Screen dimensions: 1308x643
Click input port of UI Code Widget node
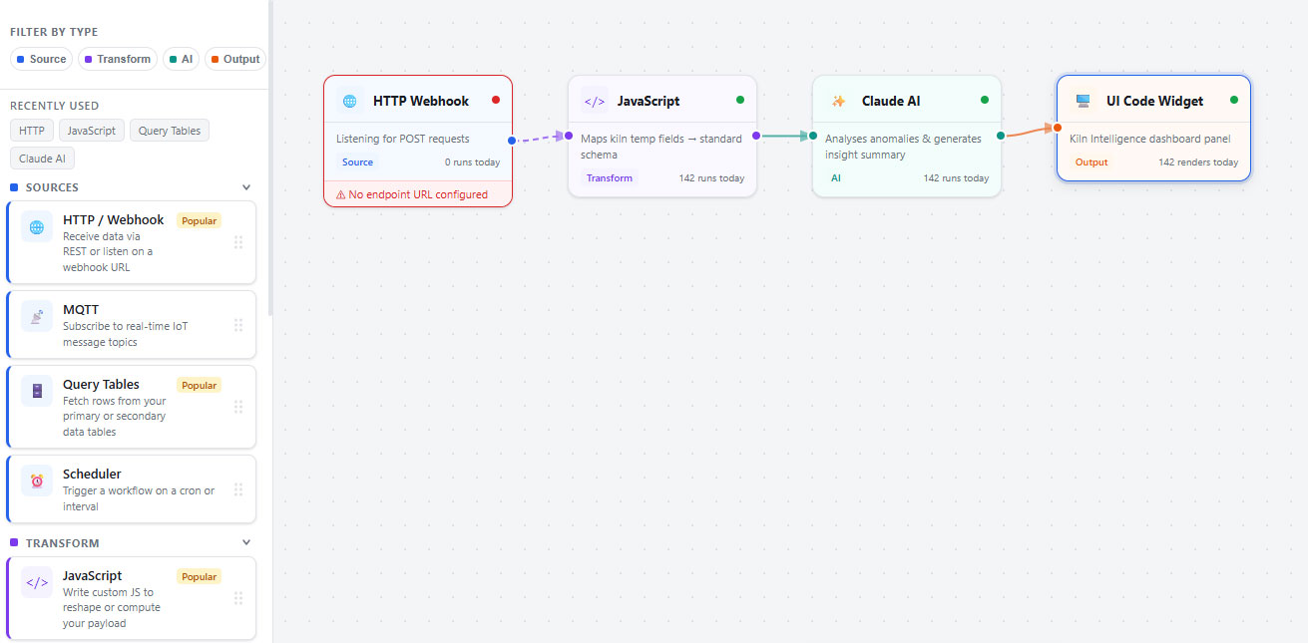[x=1058, y=127]
